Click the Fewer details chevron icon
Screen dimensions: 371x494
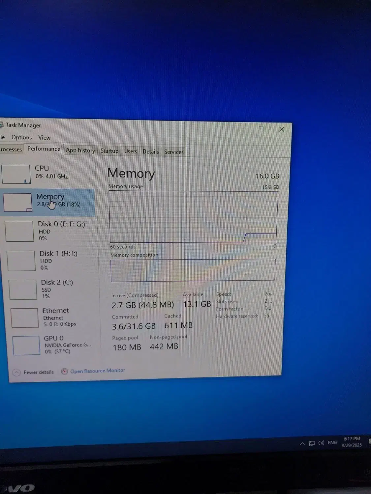[x=16, y=372]
